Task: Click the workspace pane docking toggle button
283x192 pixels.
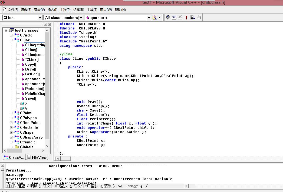Action: click(45, 24)
